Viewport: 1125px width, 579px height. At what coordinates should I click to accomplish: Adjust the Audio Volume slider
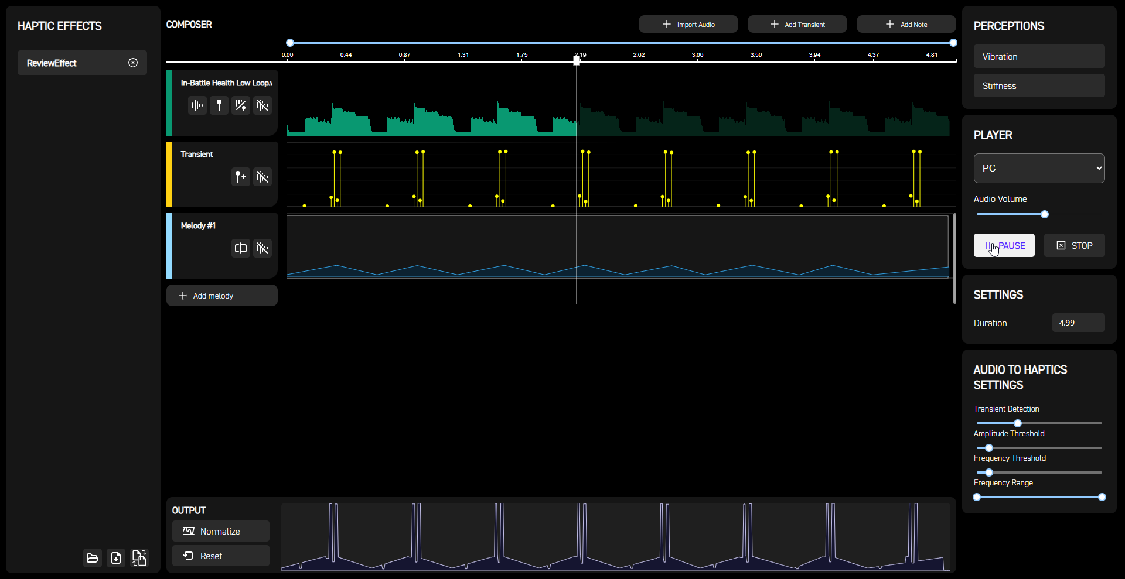pos(1045,214)
